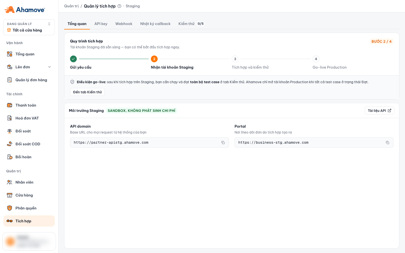
Task: Click the Ahamove logo
Action: (25, 10)
